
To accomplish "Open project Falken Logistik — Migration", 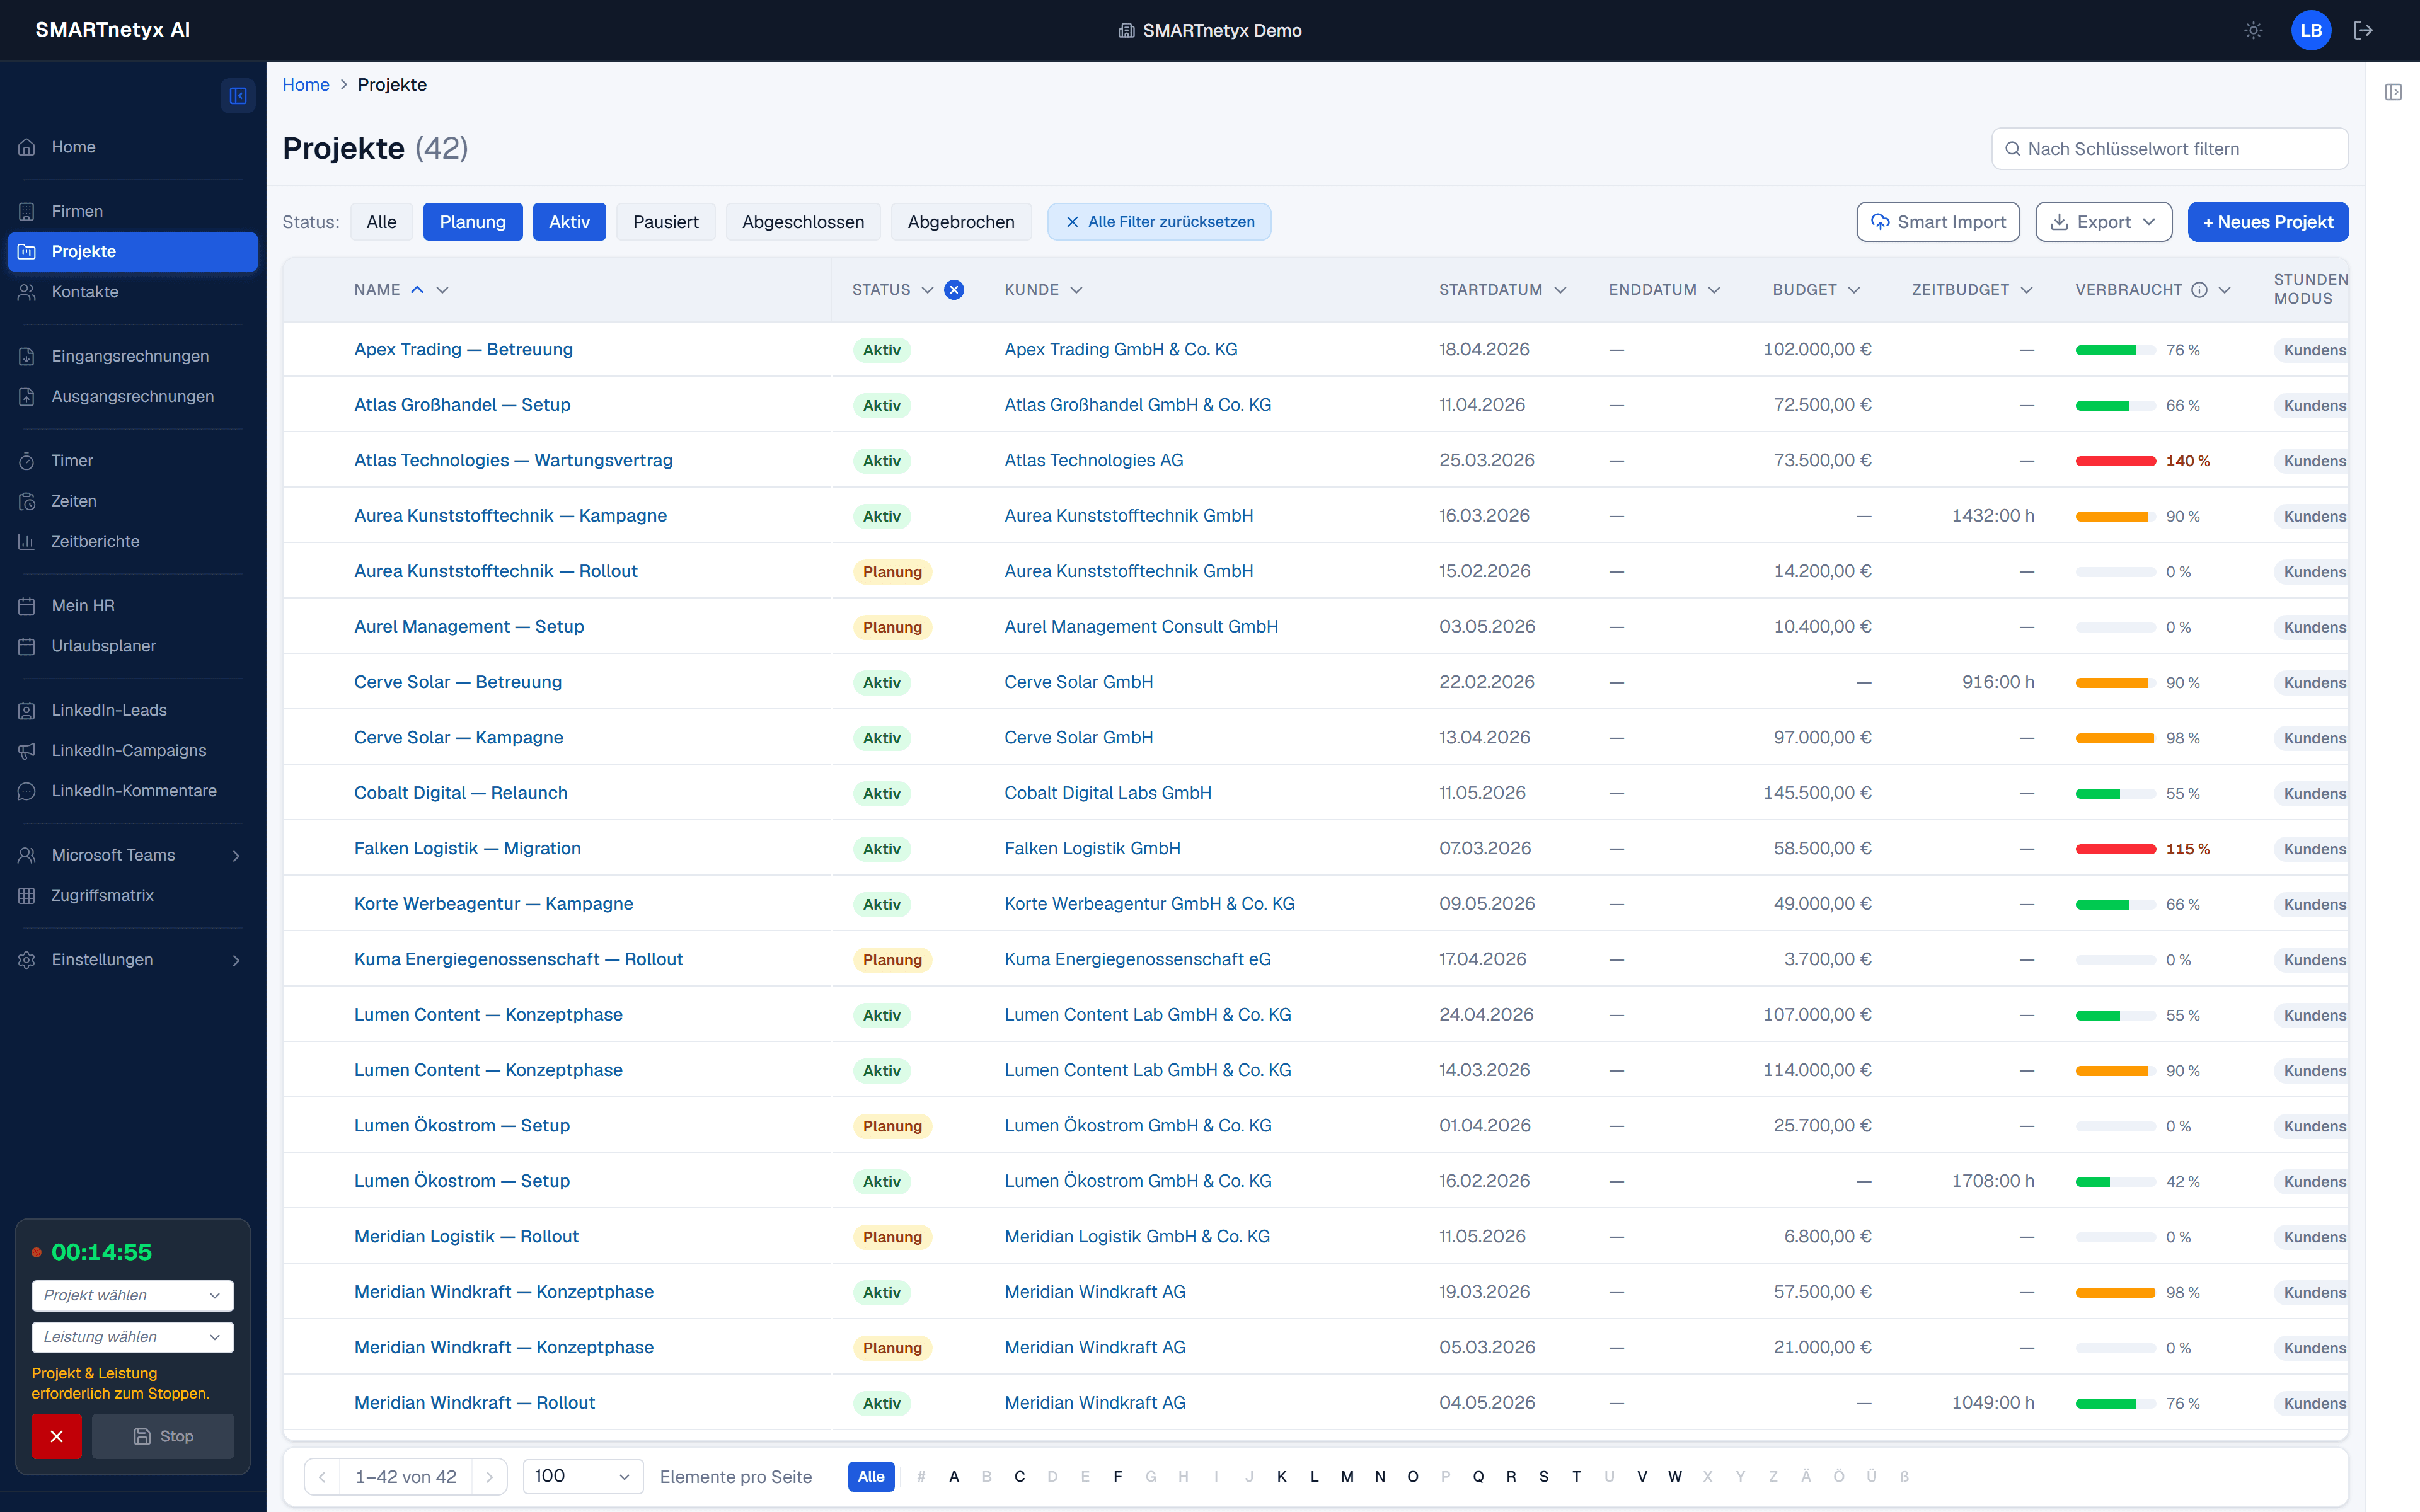I will point(467,848).
